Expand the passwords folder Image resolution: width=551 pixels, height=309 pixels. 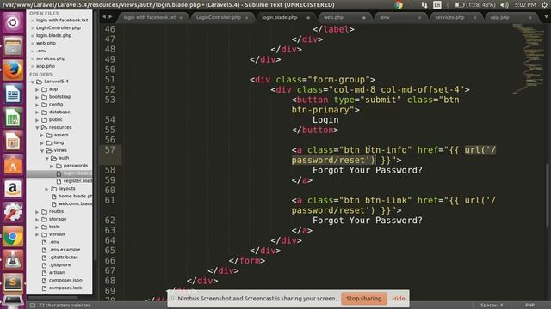[x=52, y=166]
